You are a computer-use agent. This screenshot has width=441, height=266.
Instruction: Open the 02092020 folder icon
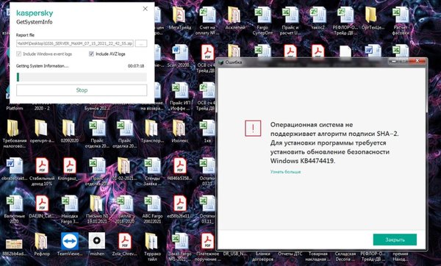tap(69, 128)
